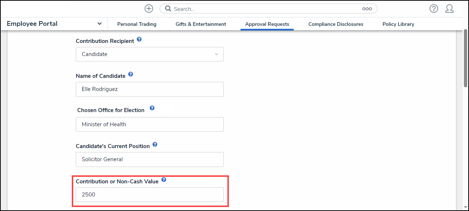The width and height of the screenshot is (469, 211).
Task: Show help tooltip for Contribution Recipient
Action: point(139,39)
